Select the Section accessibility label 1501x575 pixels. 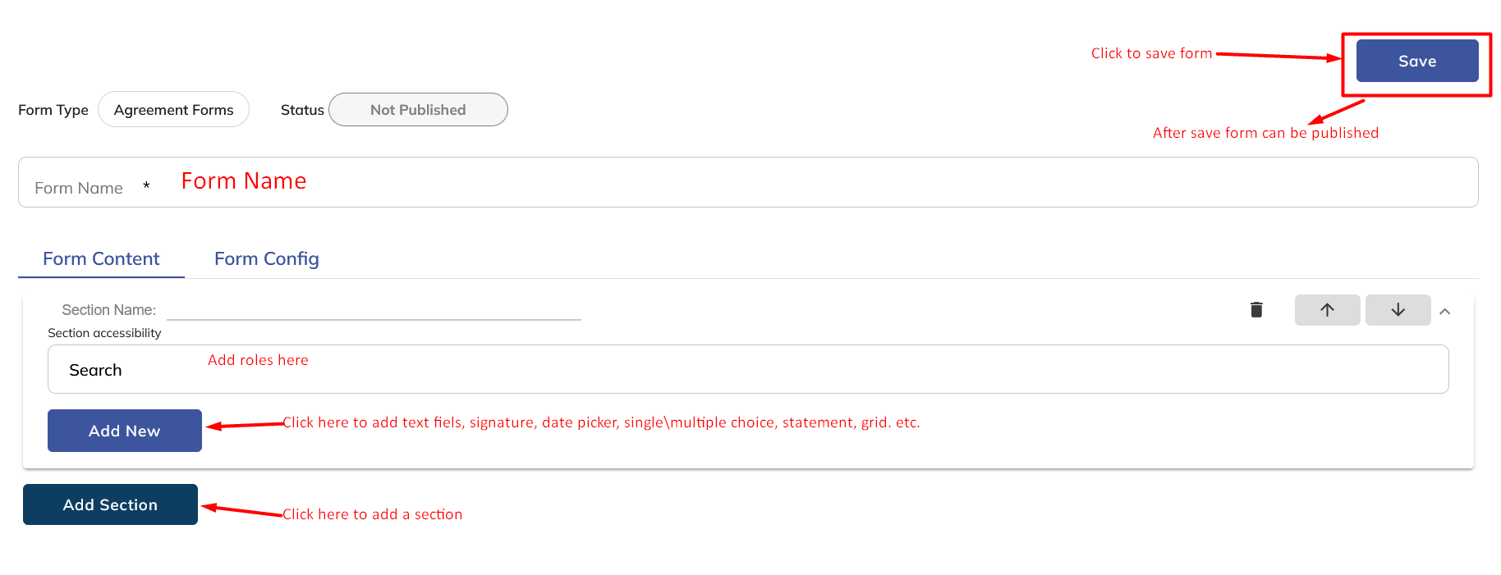pyautogui.click(x=104, y=333)
